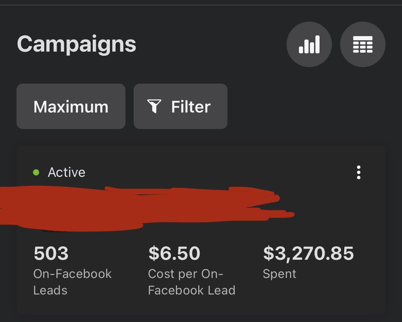
Task: Click the word Leads under 503
Action: click(50, 290)
